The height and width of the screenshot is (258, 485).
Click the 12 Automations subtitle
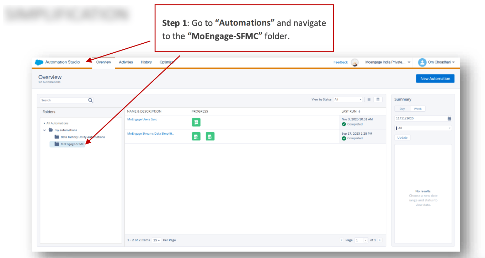(49, 82)
